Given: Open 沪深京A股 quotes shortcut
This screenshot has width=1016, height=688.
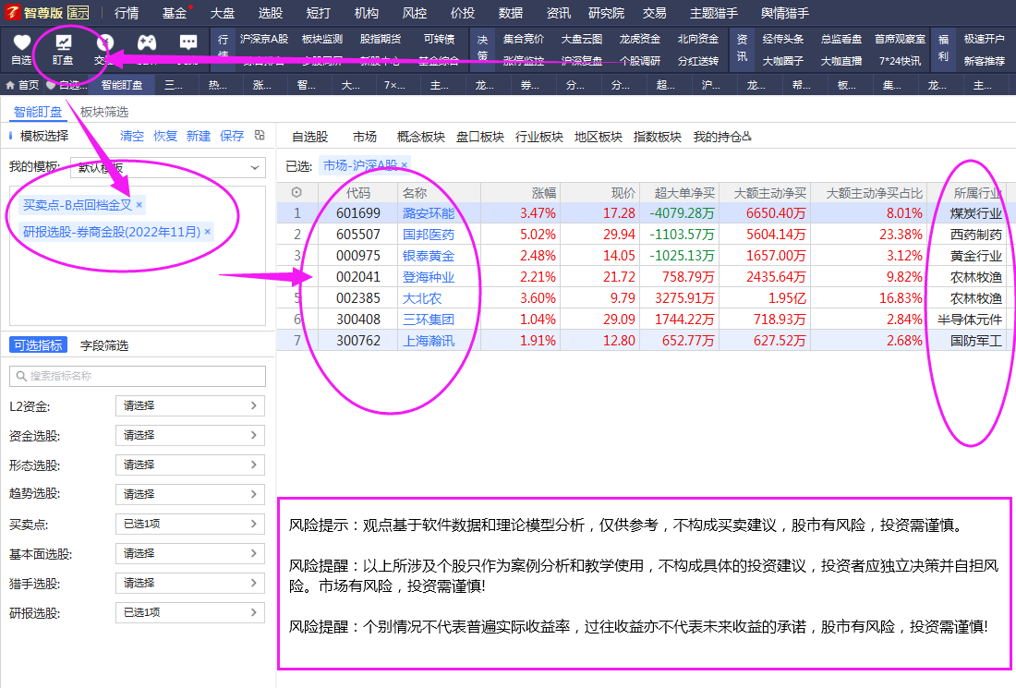Looking at the screenshot, I should pos(264,39).
